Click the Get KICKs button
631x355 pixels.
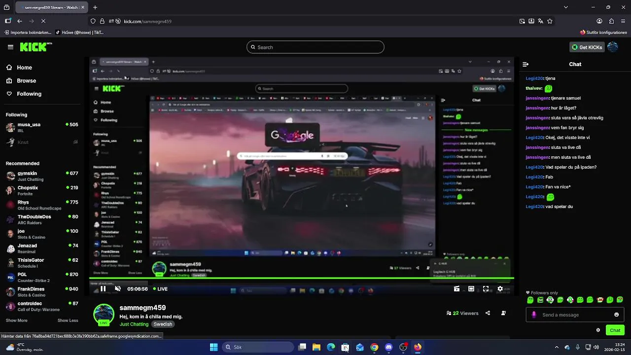pyautogui.click(x=587, y=47)
